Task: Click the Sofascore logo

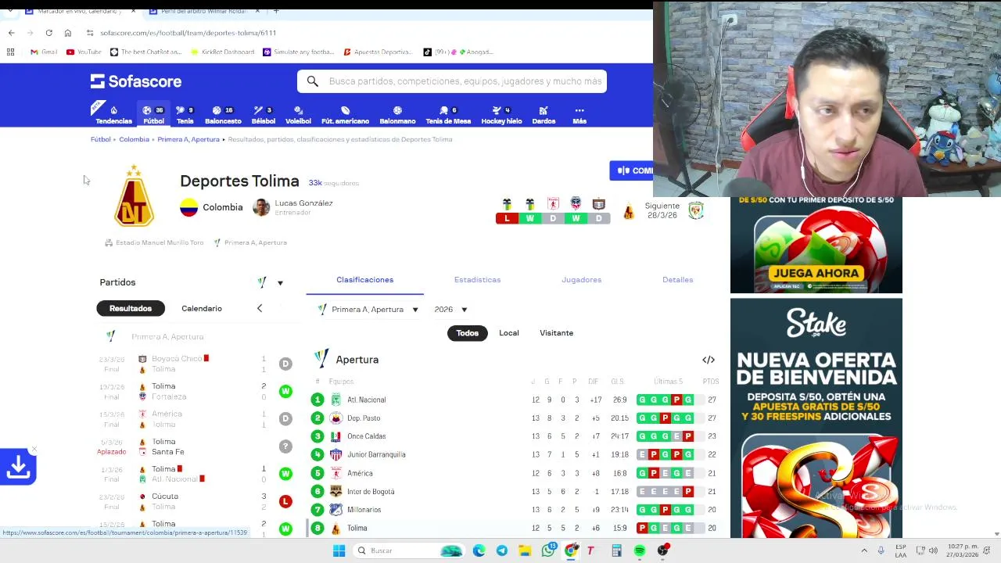Action: 136,81
